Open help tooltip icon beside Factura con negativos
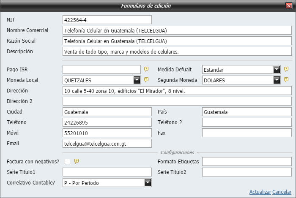Viewport: 296px width, 198px height. tap(77, 161)
